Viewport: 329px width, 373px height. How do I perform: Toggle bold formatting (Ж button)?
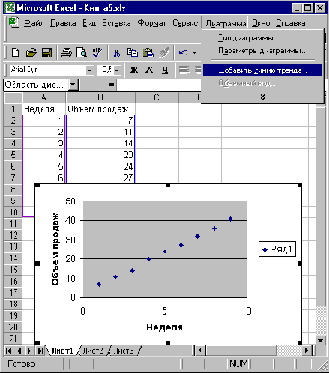point(134,70)
